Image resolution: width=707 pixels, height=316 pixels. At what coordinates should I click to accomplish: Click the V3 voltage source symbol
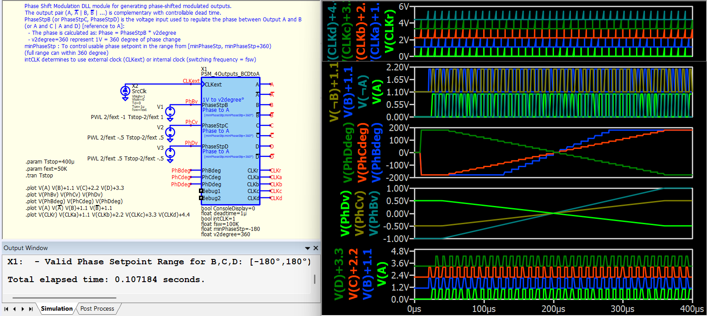(170, 153)
